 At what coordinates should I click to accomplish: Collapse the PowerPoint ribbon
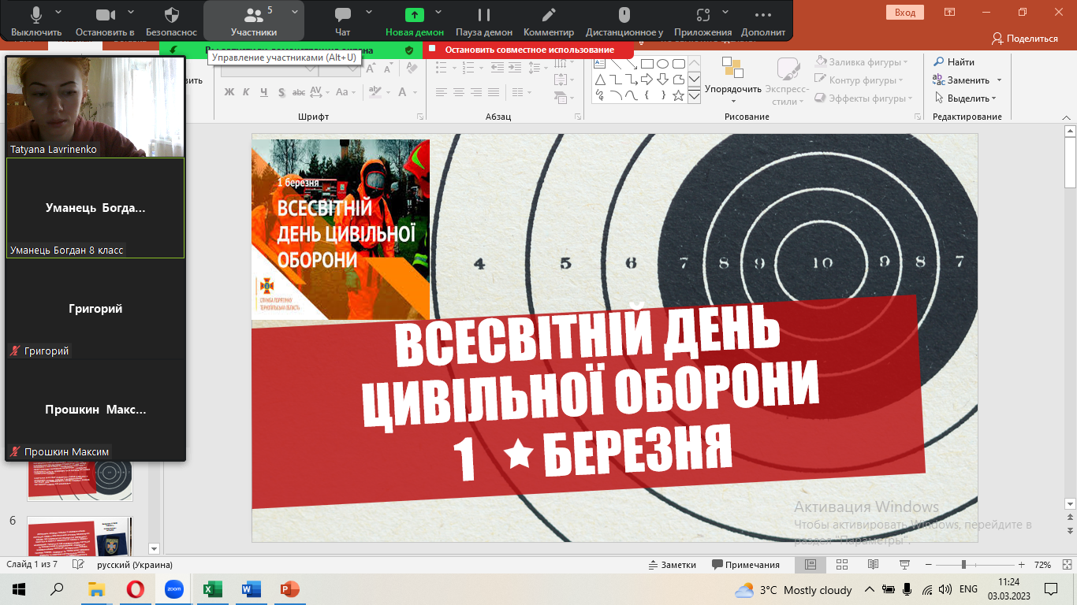click(x=1067, y=117)
